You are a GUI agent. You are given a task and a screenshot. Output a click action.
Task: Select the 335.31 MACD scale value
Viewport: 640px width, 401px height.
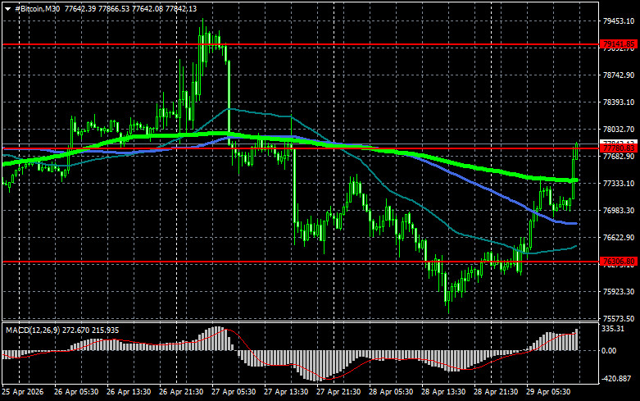tap(614, 329)
